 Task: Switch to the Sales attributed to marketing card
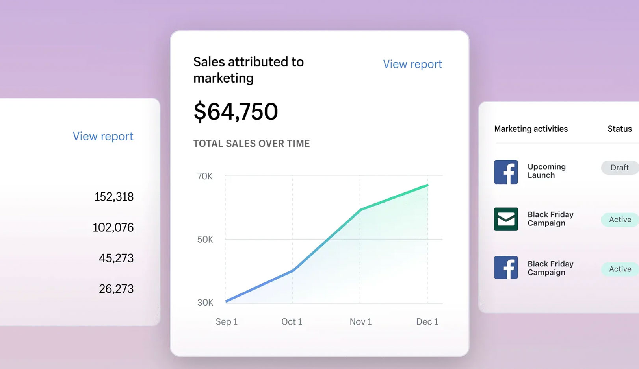coord(248,70)
